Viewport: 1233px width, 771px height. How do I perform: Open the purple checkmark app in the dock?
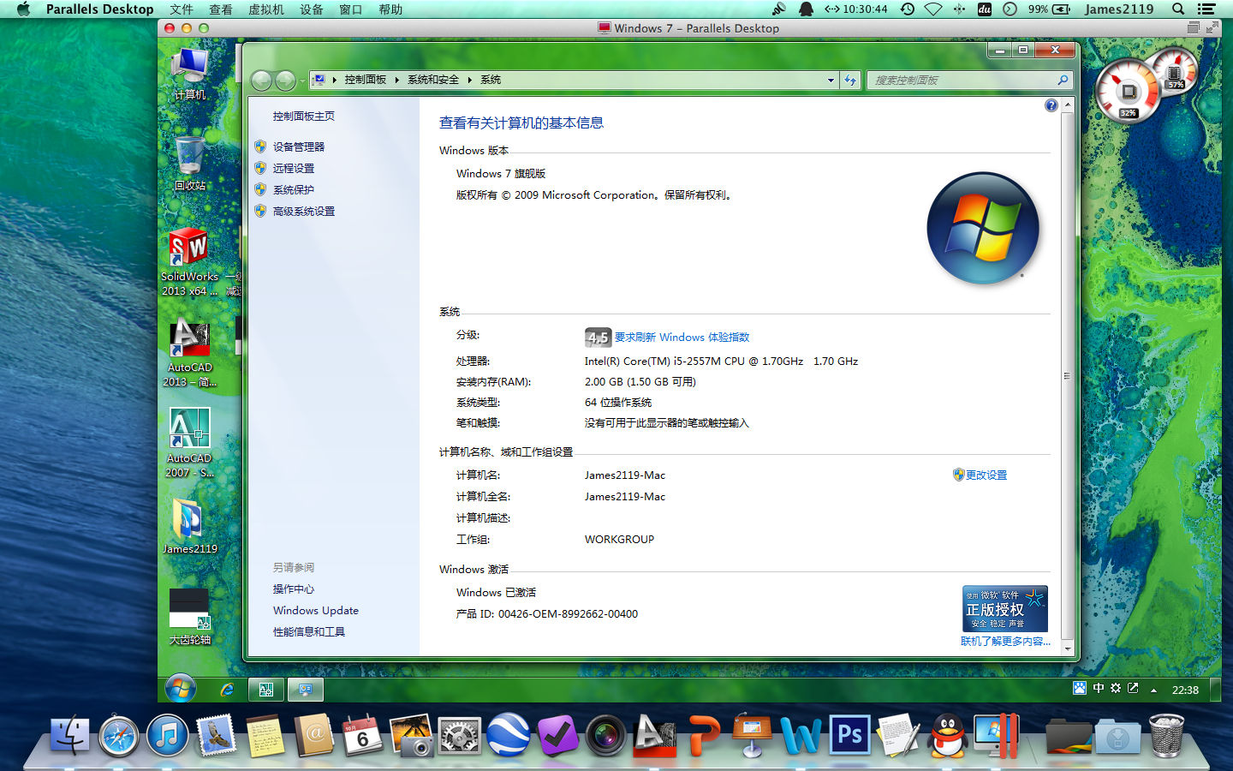pyautogui.click(x=557, y=735)
